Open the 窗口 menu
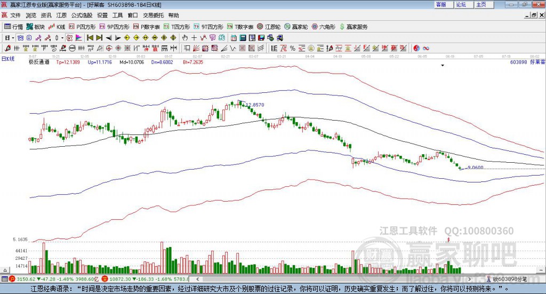 pos(133,15)
